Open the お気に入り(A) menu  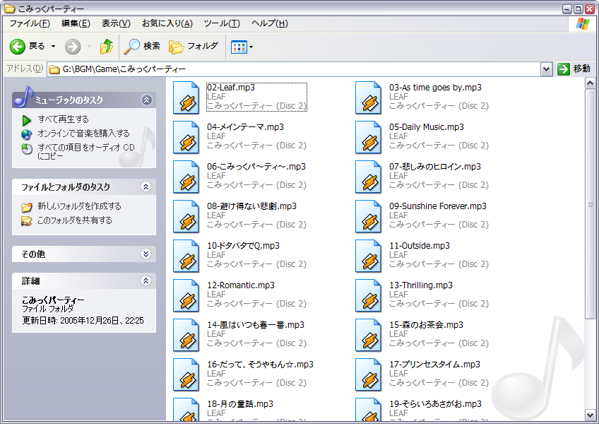pyautogui.click(x=167, y=24)
